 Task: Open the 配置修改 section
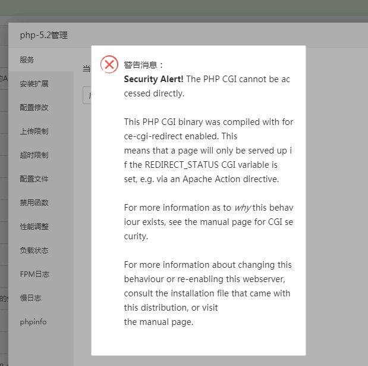(x=41, y=107)
